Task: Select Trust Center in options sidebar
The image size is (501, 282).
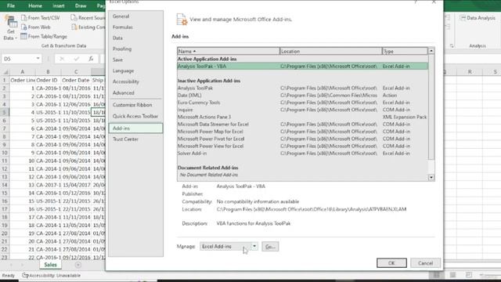Action: pyautogui.click(x=135, y=139)
